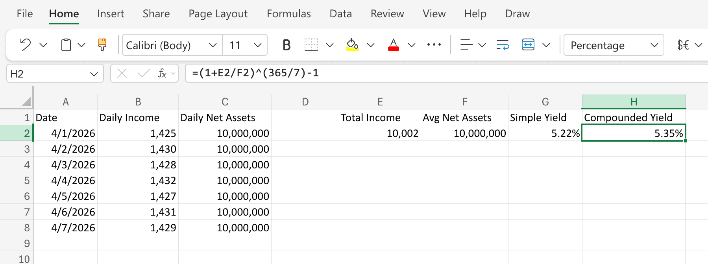
Task: Toggle Bold formatting
Action: (x=287, y=45)
